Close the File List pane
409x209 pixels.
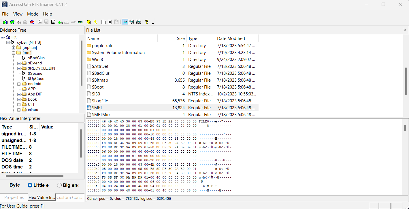[x=405, y=30]
